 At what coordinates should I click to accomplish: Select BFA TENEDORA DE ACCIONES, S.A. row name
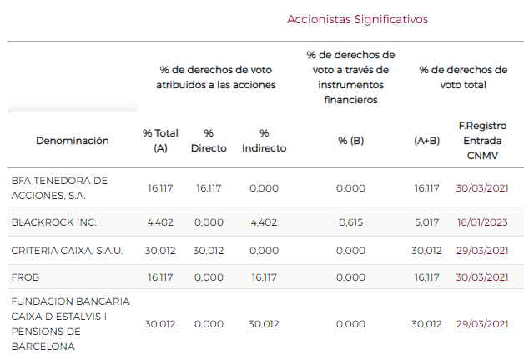click(x=59, y=188)
